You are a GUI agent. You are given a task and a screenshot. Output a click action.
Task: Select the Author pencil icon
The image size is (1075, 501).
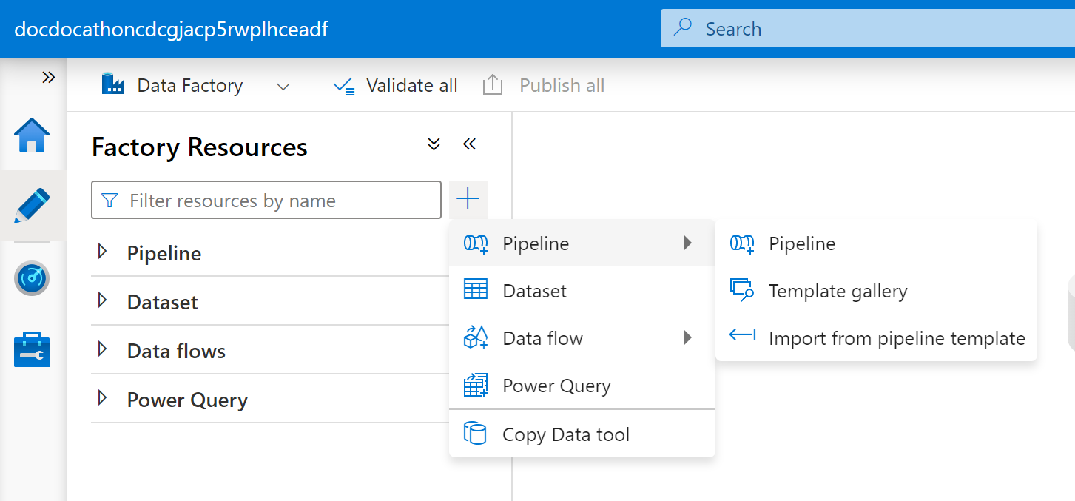(32, 206)
